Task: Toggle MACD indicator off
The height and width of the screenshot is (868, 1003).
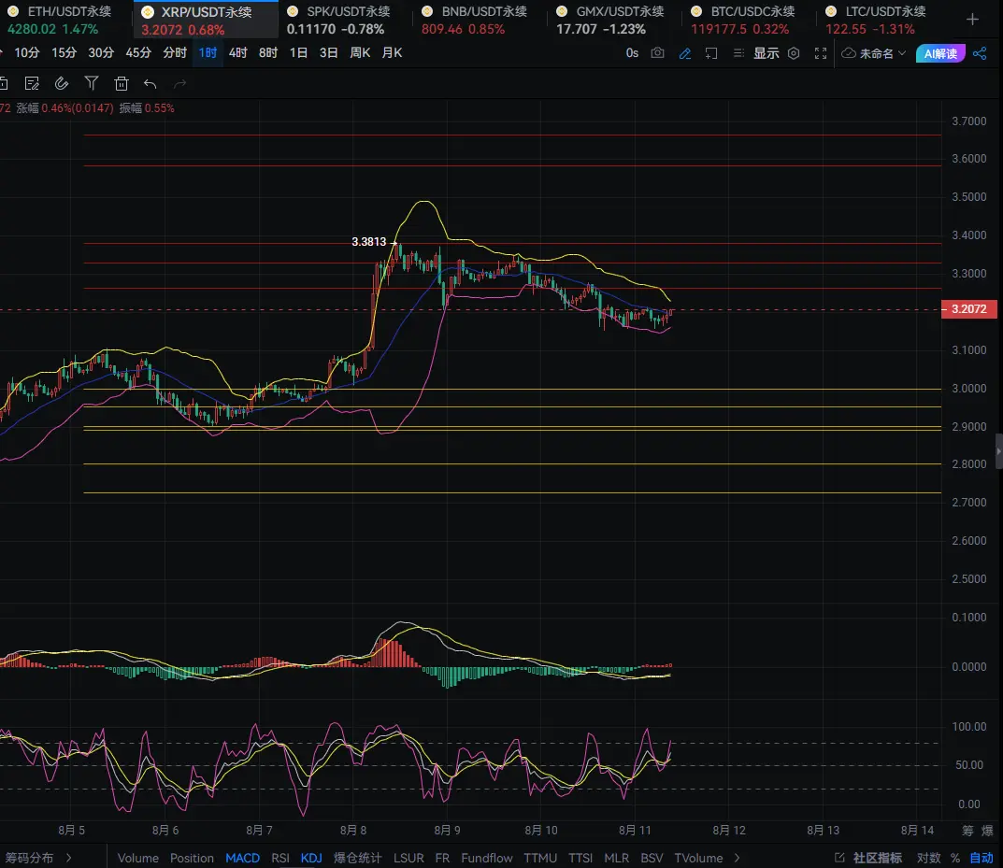Action: 242,858
